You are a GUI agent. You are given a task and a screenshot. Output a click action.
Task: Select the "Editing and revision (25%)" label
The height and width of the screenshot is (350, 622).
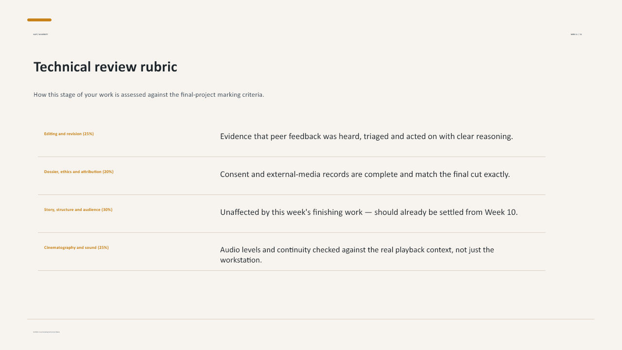pos(69,134)
